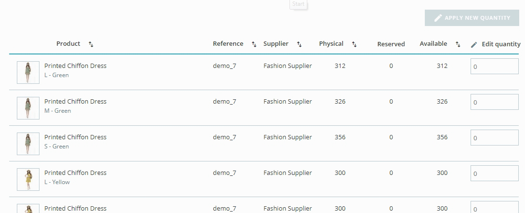Click the S - Green dress thumbnail
This screenshot has height=213, width=525.
point(28,144)
